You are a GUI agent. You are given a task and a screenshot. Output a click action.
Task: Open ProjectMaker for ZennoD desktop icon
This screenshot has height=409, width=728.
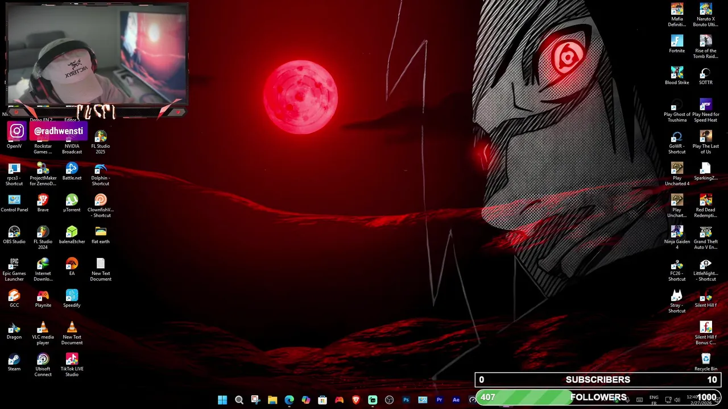(43, 174)
